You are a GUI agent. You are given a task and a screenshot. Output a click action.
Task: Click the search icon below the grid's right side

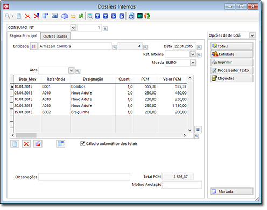[x=196, y=136]
